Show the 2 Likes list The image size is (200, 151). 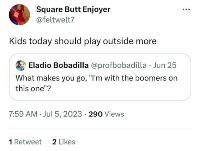[63, 142]
